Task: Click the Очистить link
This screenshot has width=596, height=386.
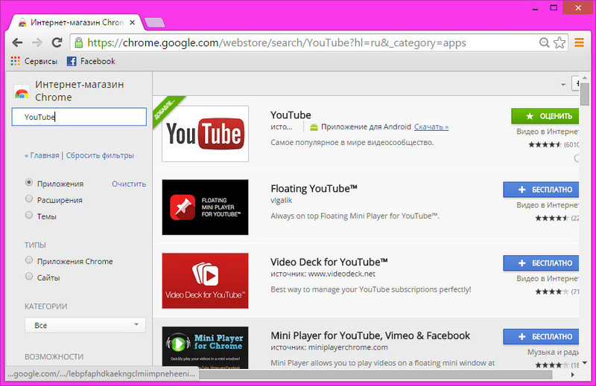Action: click(x=129, y=184)
